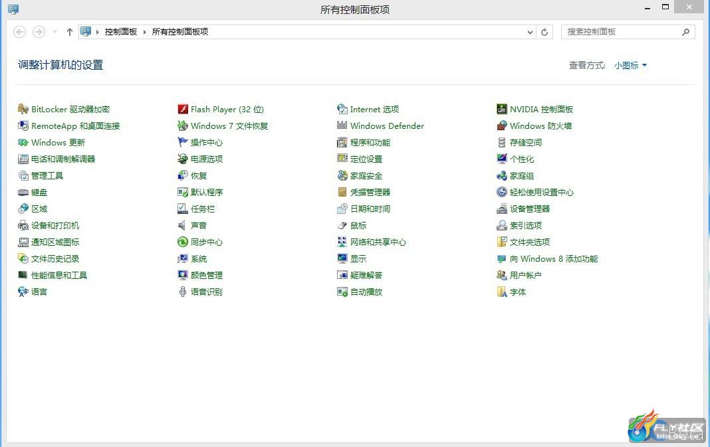Open the Flash Player (32 位) icon
The height and width of the screenshot is (447, 710).
(x=182, y=109)
